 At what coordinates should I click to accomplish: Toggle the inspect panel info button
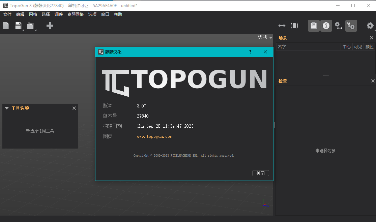326,26
